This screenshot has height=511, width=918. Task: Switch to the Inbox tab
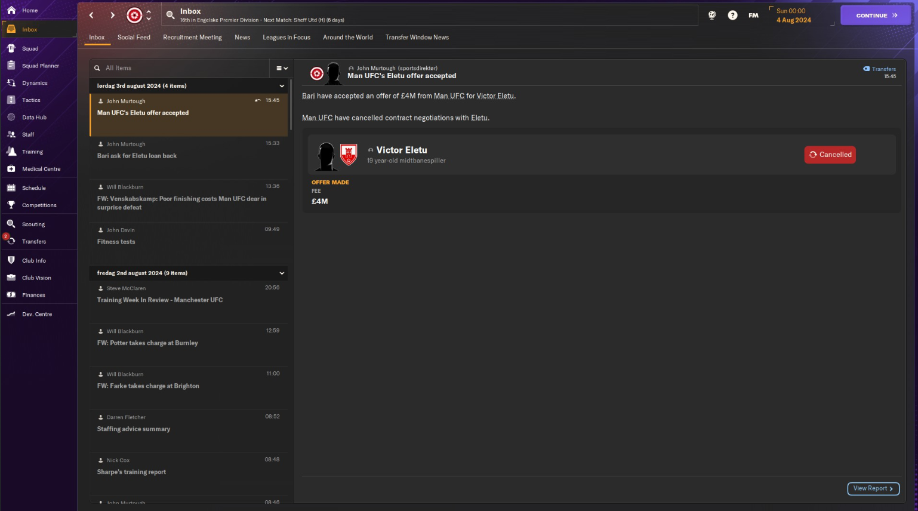[97, 38]
